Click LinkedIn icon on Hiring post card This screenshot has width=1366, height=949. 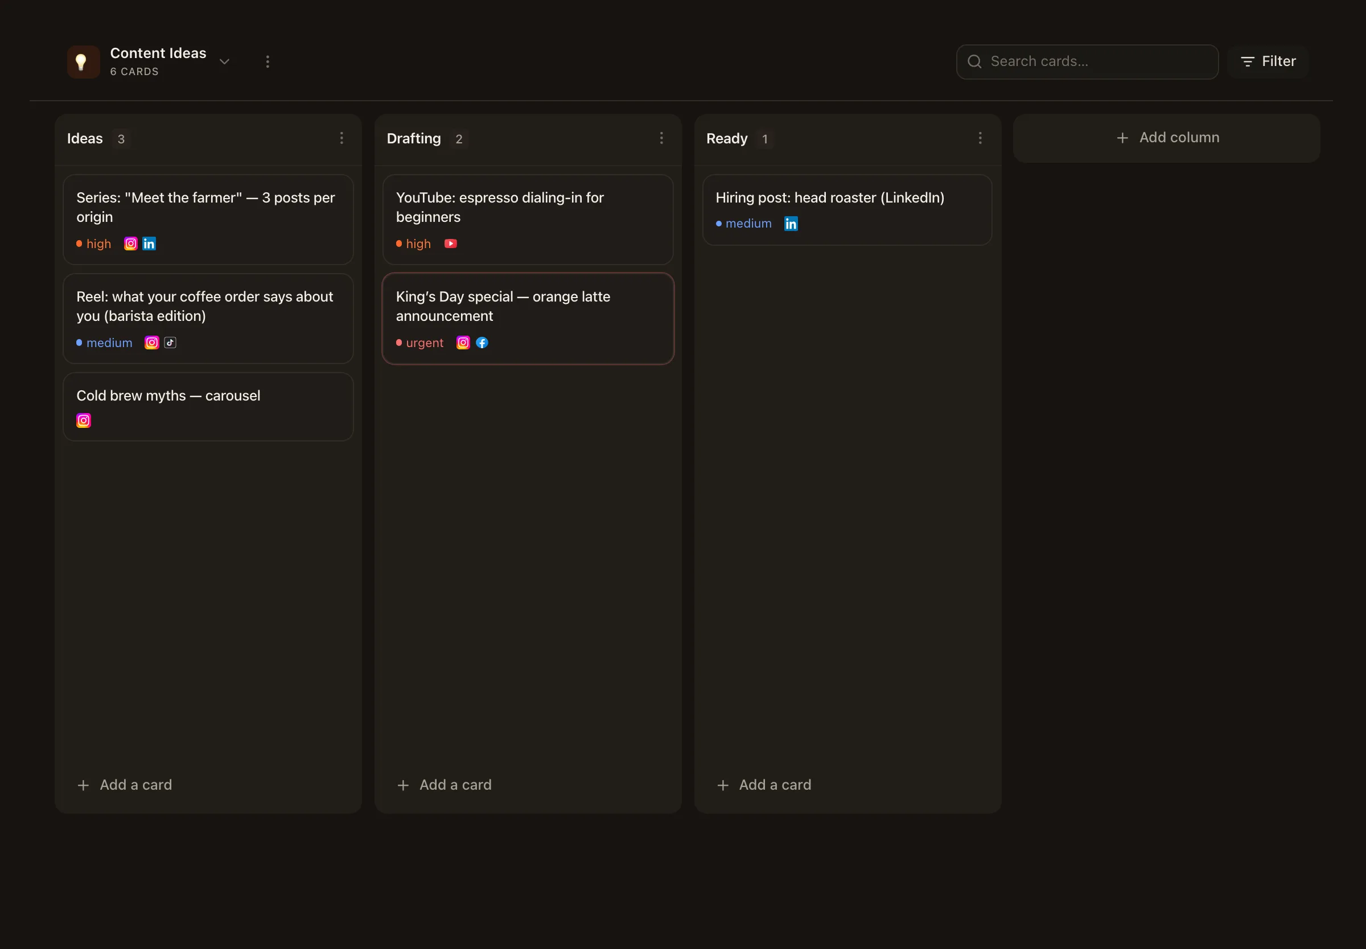coord(791,224)
